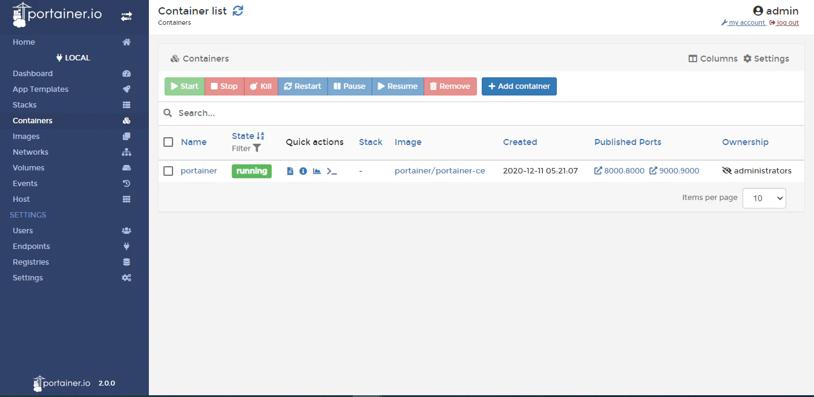Sort by the Created column header
814x397 pixels.
[520, 142]
